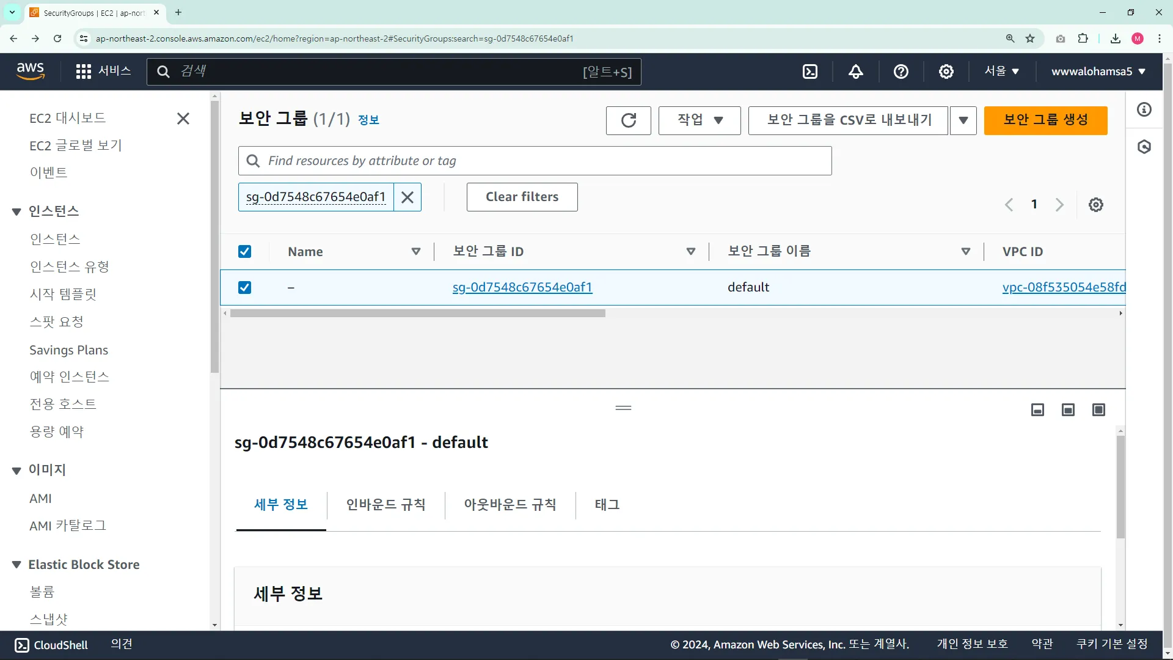Open the CloudShell terminal icon in header
This screenshot has height=660, width=1173.
click(810, 71)
